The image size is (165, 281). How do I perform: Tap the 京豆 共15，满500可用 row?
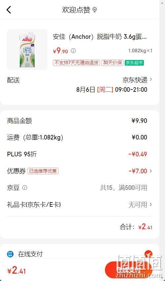click(80, 188)
